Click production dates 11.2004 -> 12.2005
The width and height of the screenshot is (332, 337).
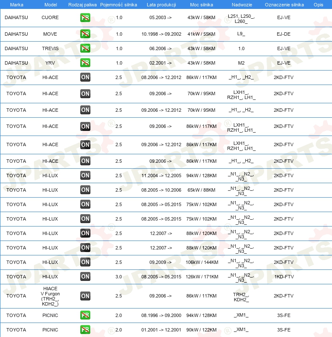click(x=161, y=176)
